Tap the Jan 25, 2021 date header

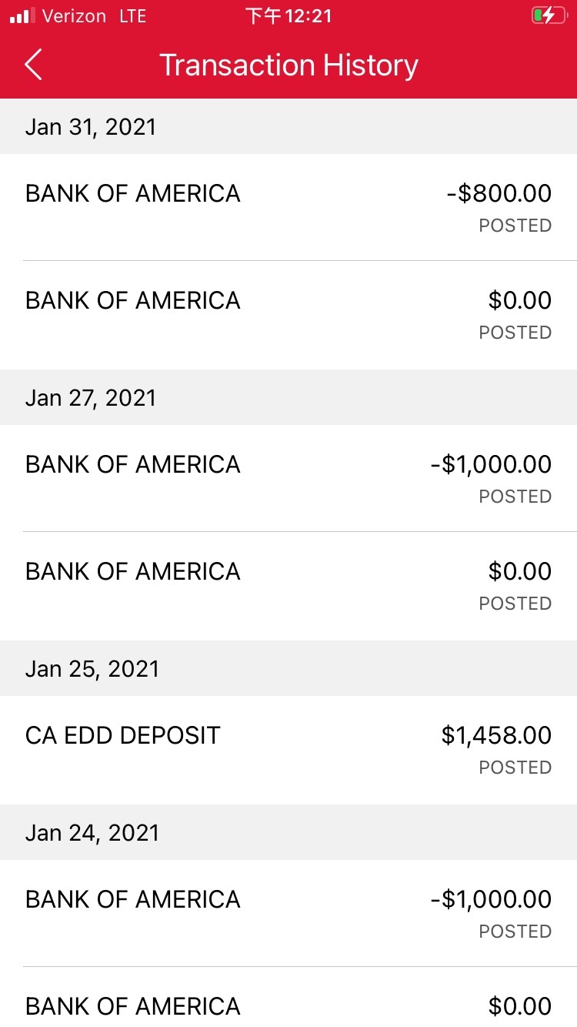click(x=92, y=668)
